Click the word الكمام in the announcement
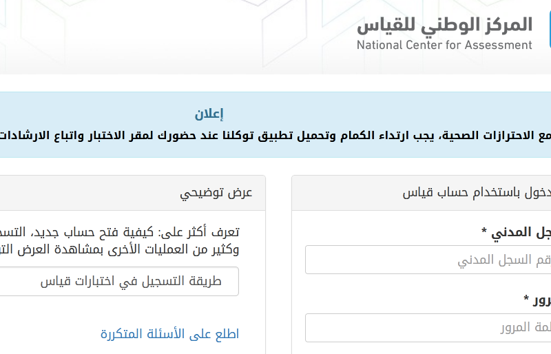The width and height of the screenshot is (551, 354). 352,136
